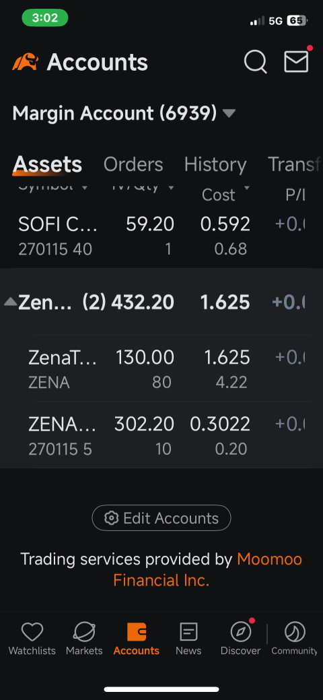This screenshot has width=323, height=700.
Task: Open the search magnifier icon
Action: 256,61
